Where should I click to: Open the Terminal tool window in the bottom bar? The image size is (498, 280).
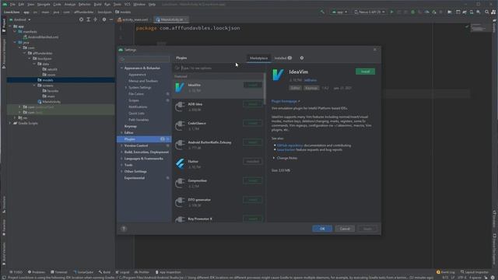pyautogui.click(x=59, y=272)
